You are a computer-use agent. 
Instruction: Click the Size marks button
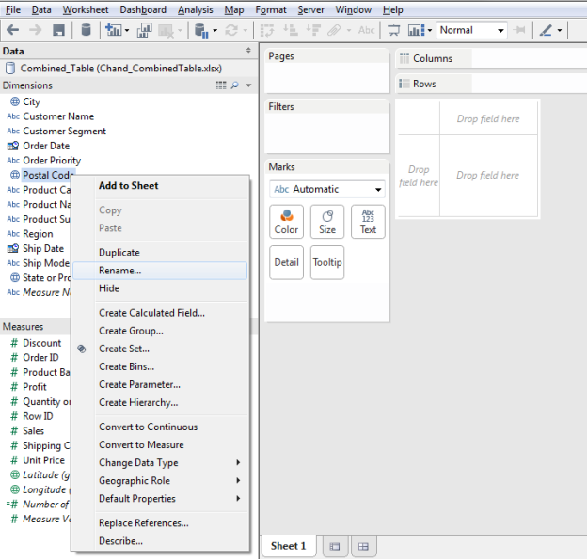pyautogui.click(x=327, y=222)
